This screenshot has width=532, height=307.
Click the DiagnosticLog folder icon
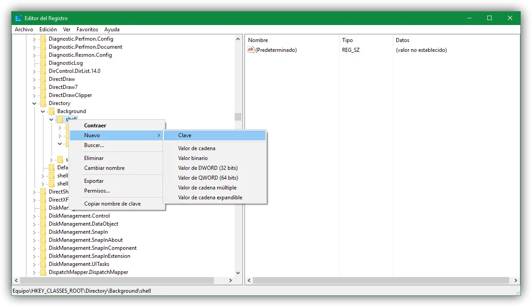pyautogui.click(x=43, y=63)
